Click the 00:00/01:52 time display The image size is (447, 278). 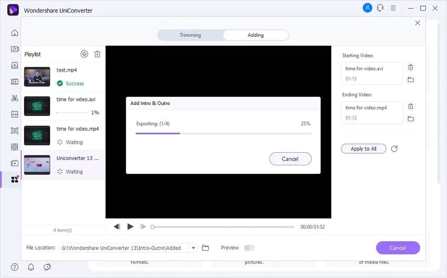[312, 227]
